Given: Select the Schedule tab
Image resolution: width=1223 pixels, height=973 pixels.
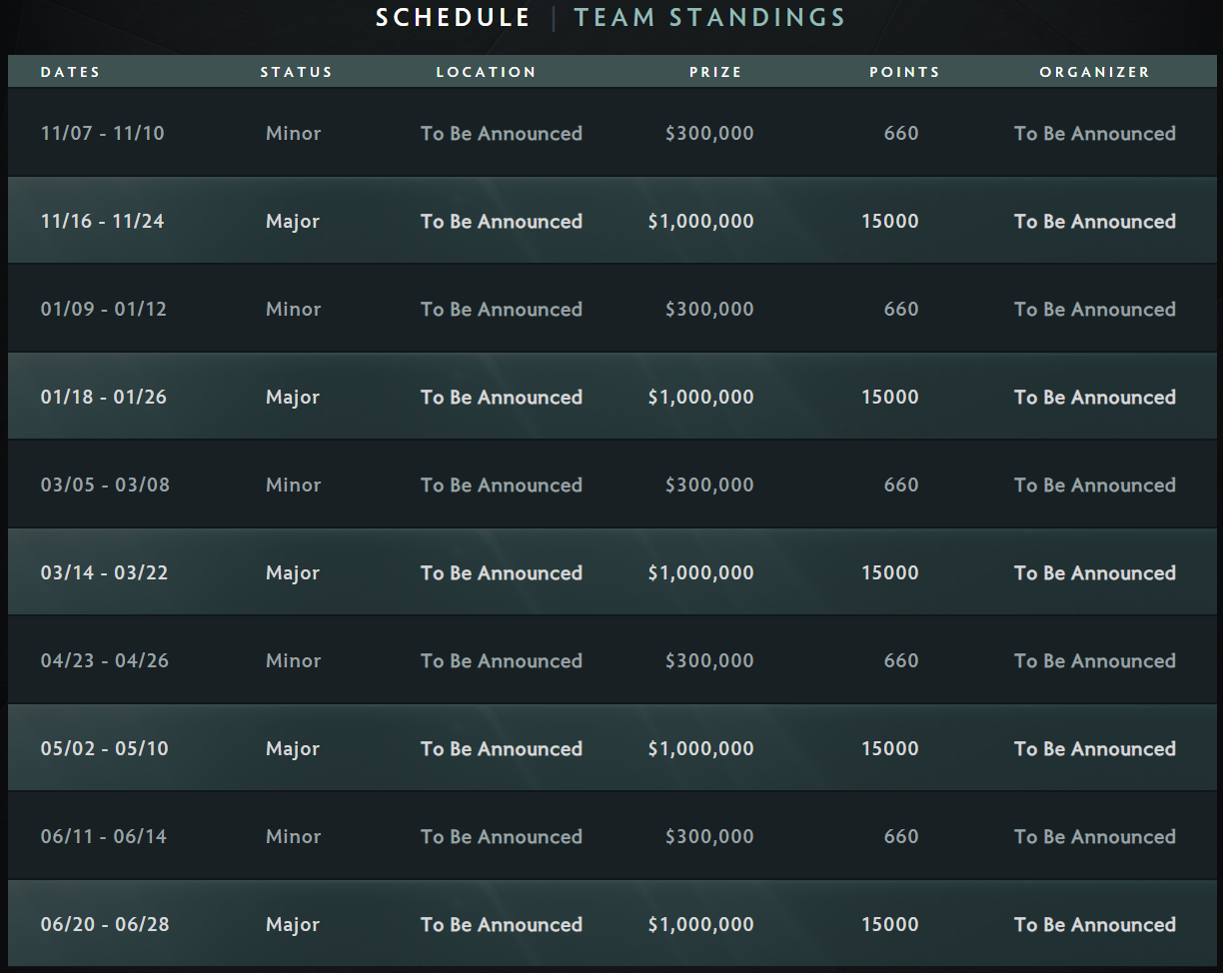Looking at the screenshot, I should (454, 17).
